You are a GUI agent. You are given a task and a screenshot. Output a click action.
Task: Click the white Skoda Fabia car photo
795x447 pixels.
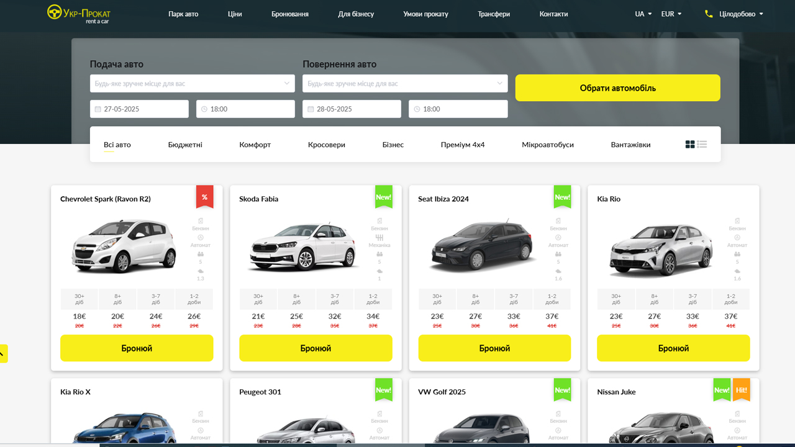coord(303,246)
